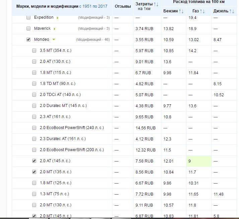Click diesel value 11.48
The width and height of the screenshot is (239, 219).
[219, 194]
